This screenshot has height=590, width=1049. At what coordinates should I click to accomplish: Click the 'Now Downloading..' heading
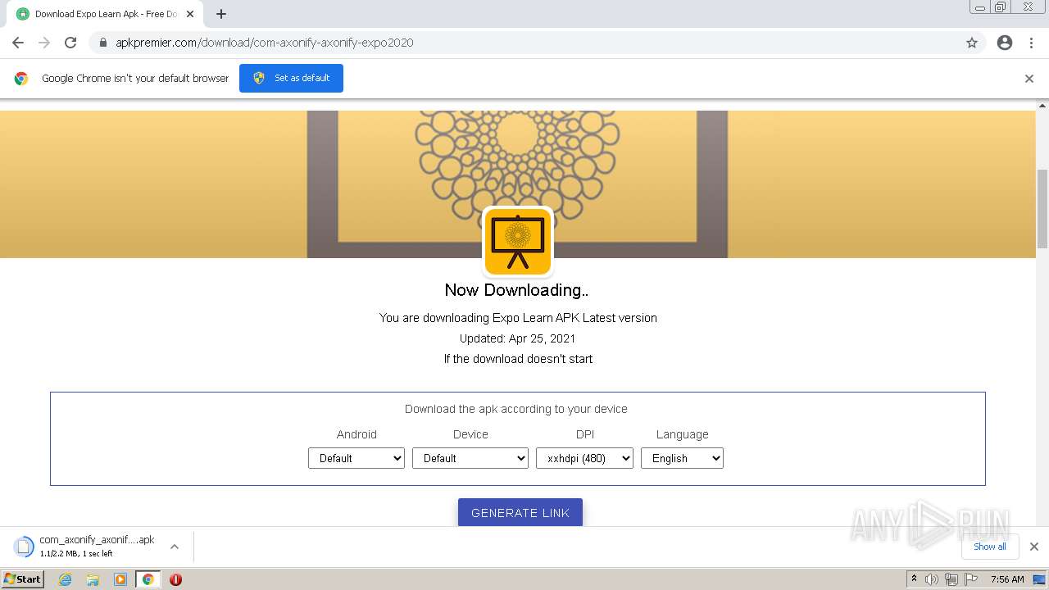click(x=516, y=290)
